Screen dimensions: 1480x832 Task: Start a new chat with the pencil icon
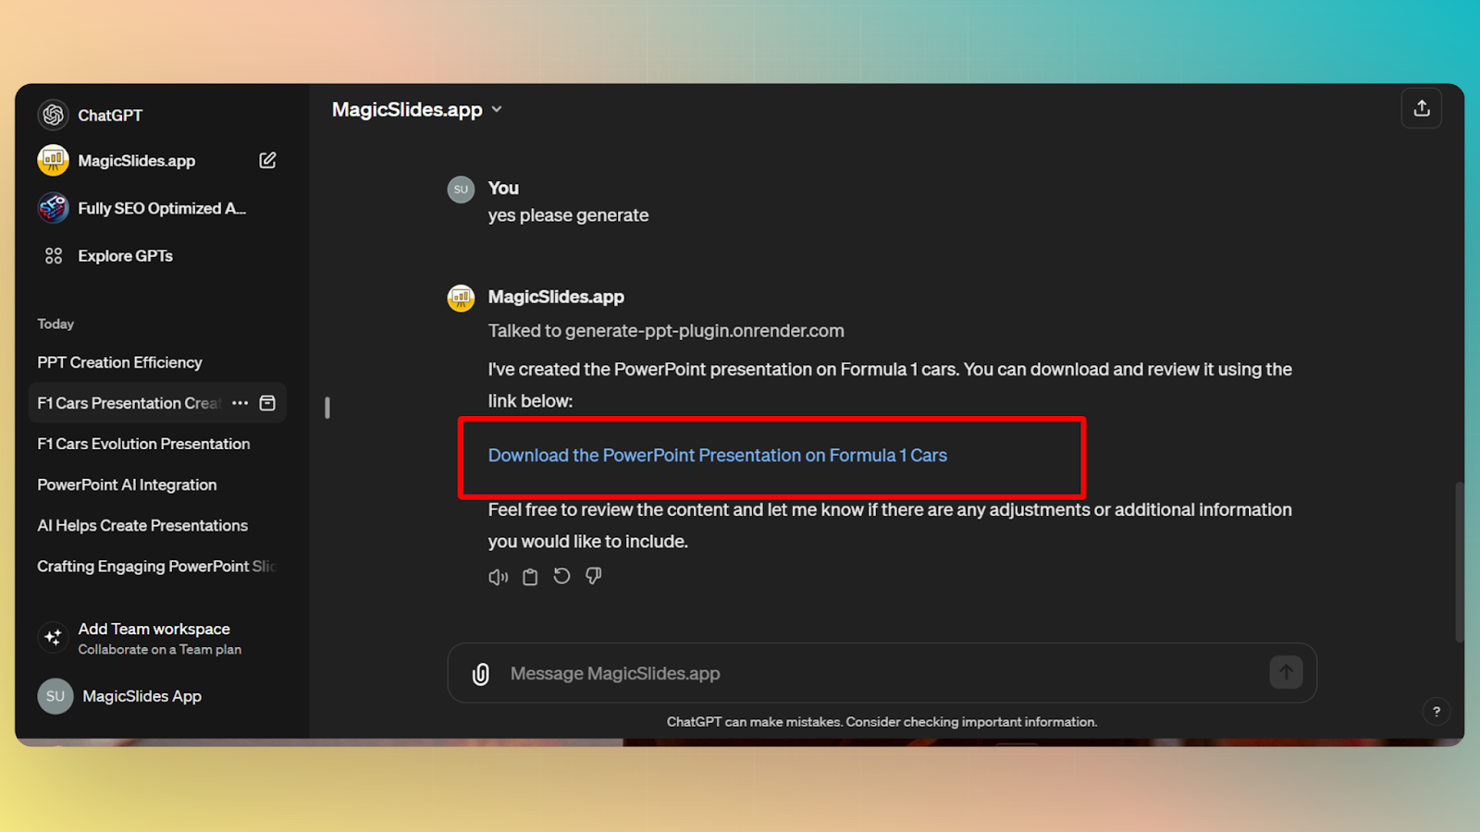pyautogui.click(x=267, y=160)
